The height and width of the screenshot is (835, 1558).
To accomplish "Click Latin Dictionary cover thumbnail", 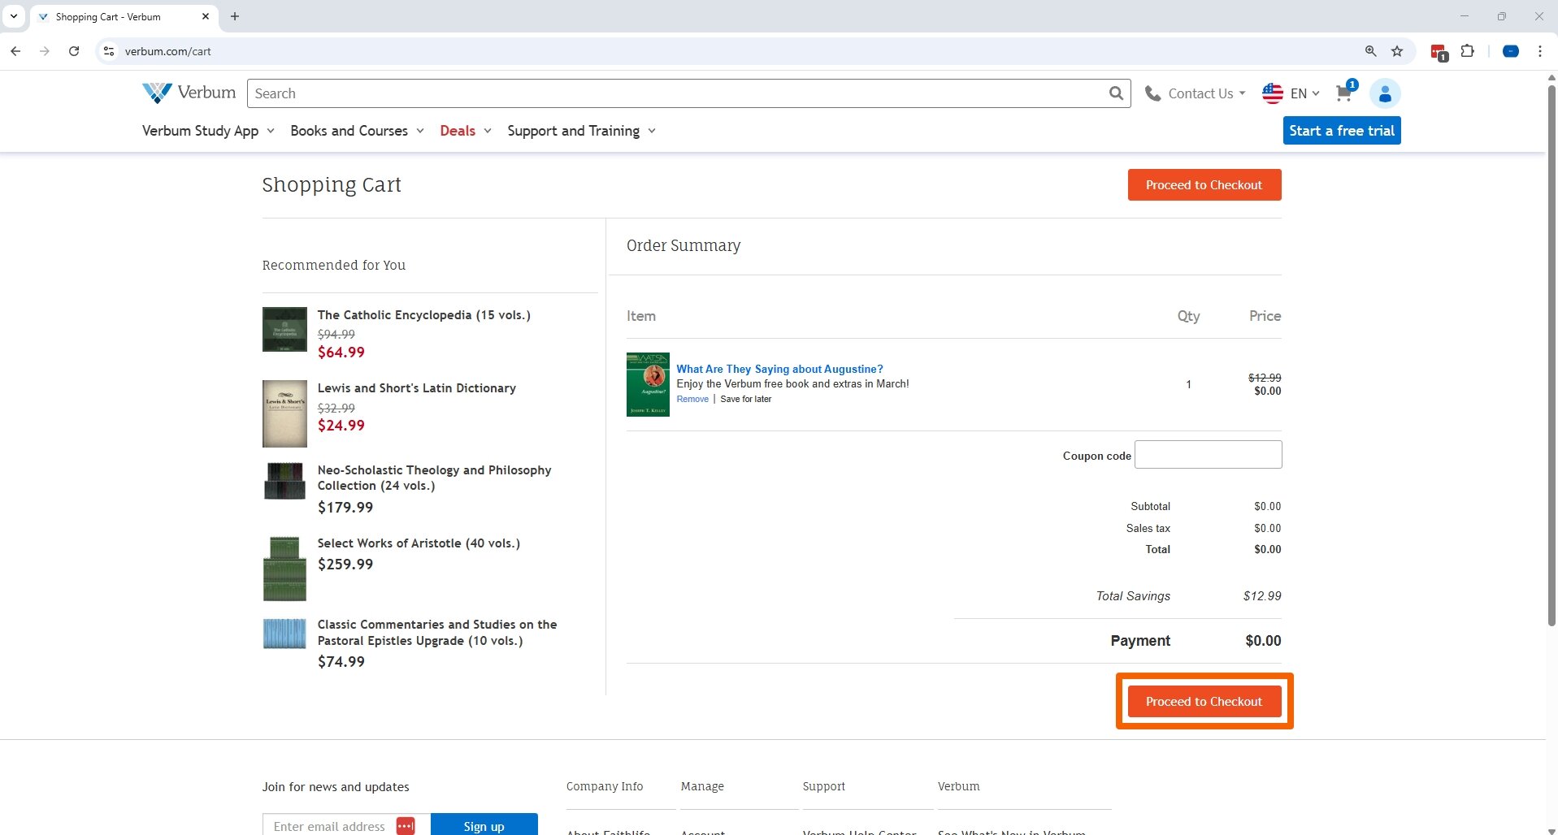I will point(284,413).
